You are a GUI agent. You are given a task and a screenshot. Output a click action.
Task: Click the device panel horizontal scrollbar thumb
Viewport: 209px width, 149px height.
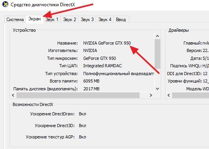[78, 95]
